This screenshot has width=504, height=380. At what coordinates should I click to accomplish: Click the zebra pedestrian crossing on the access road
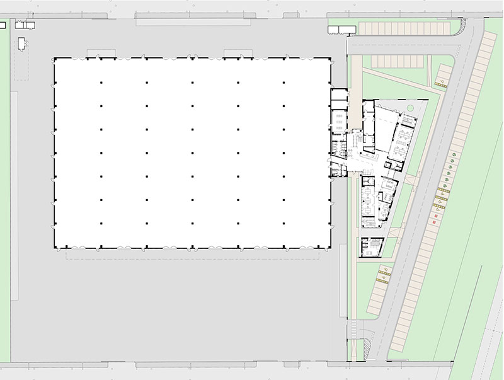[x=353, y=329]
